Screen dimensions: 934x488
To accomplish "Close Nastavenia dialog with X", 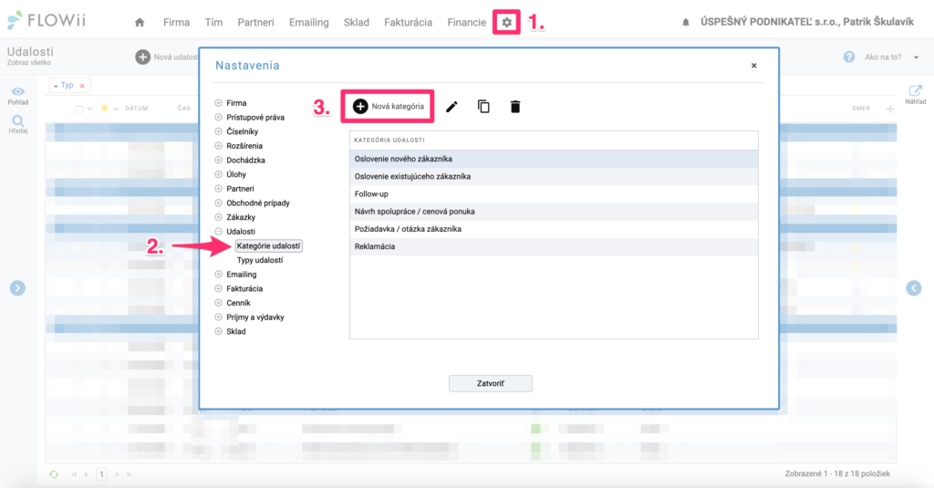I will 754,66.
